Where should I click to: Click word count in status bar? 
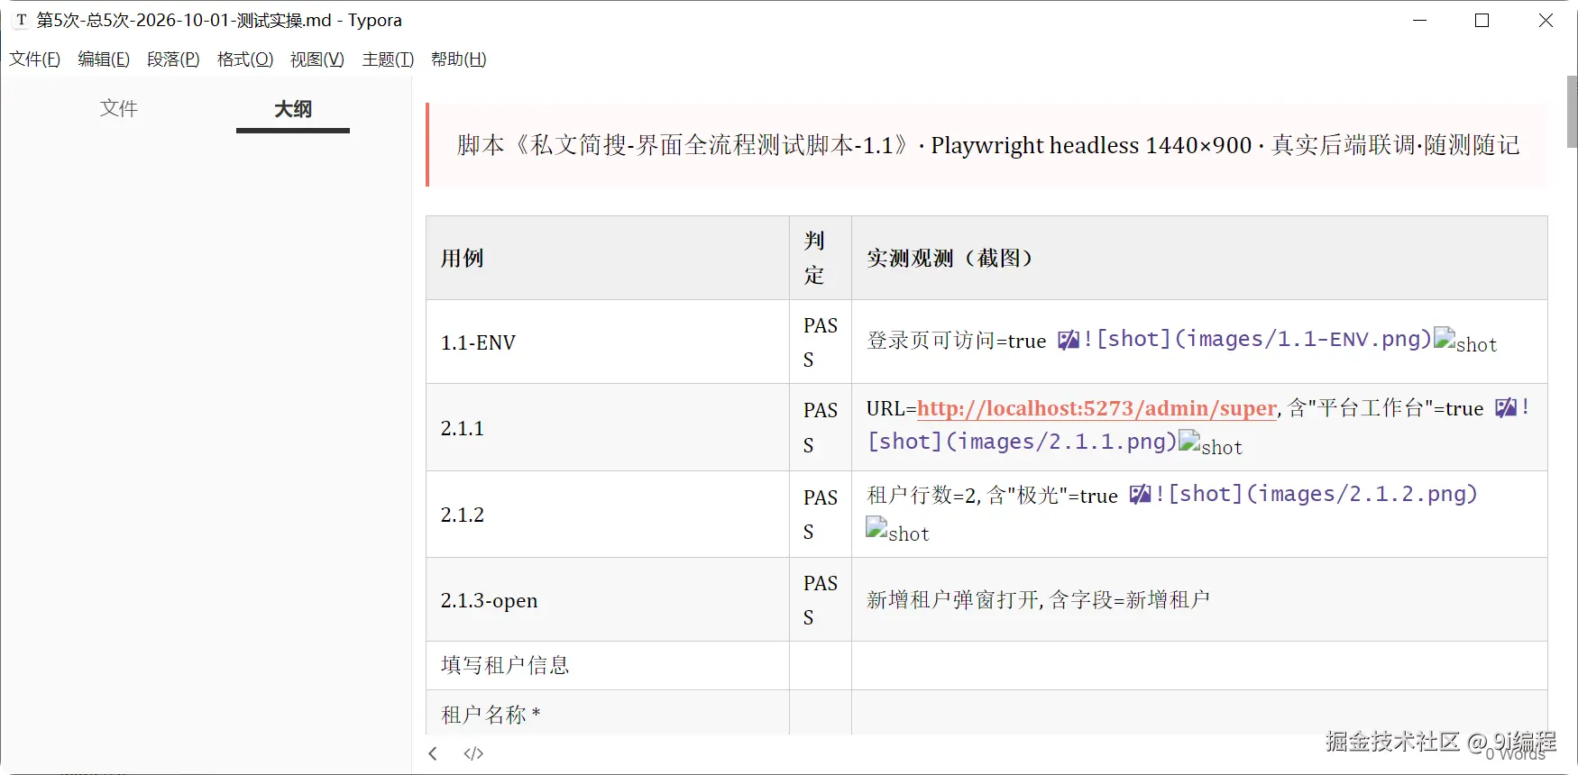click(1515, 753)
